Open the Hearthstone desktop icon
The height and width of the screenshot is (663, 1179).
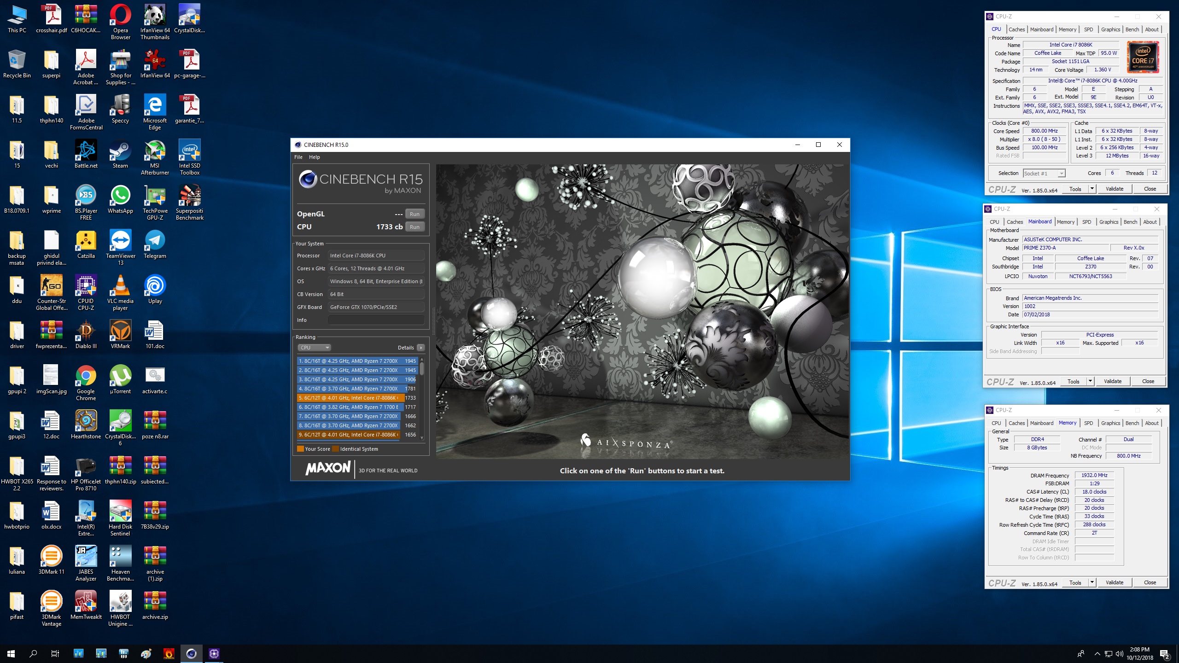(x=86, y=425)
